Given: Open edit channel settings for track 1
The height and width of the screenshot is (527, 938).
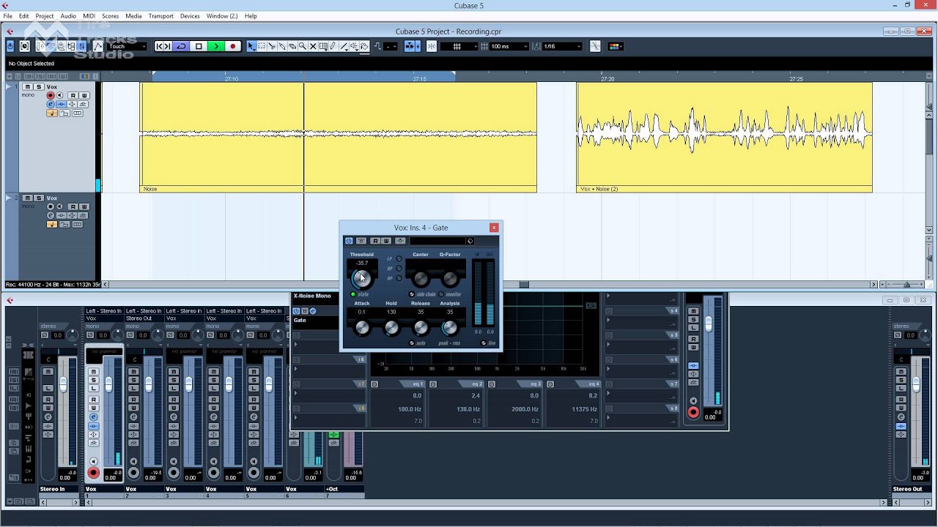Looking at the screenshot, I should [51, 105].
